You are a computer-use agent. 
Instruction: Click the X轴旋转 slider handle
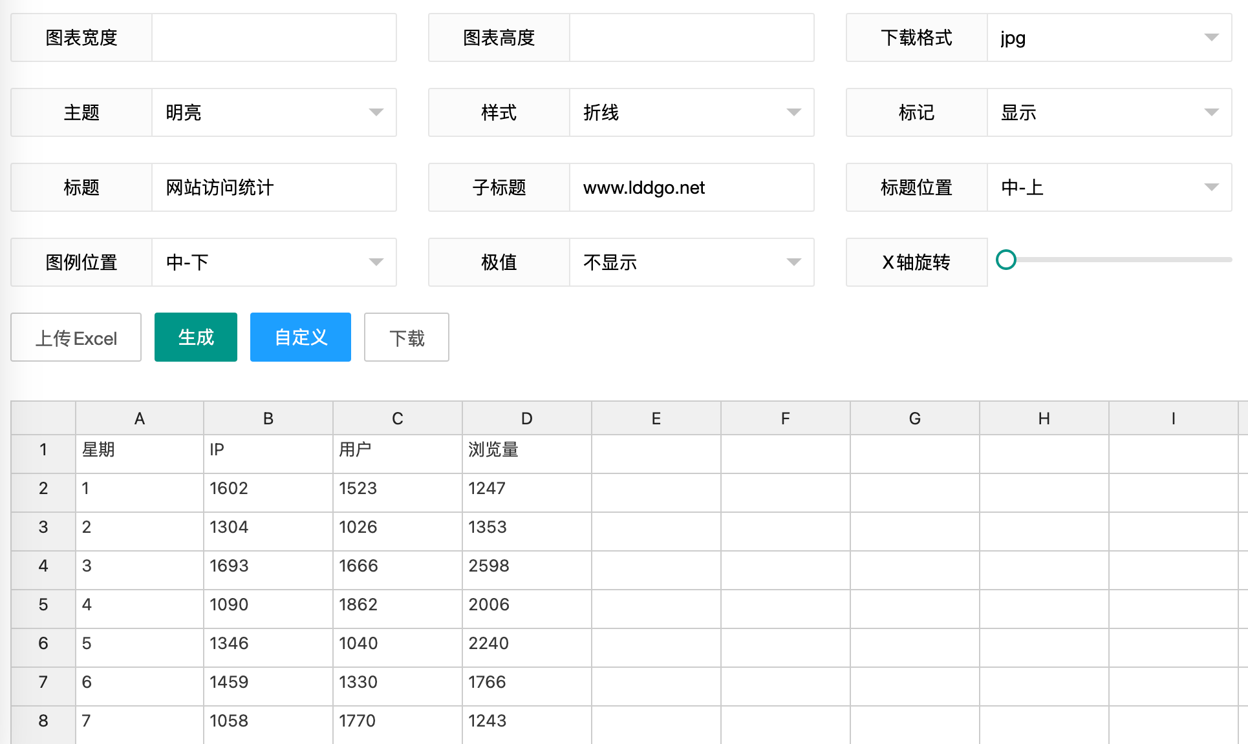click(x=1006, y=260)
